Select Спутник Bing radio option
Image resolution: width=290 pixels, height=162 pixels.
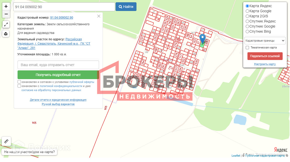click(247, 32)
